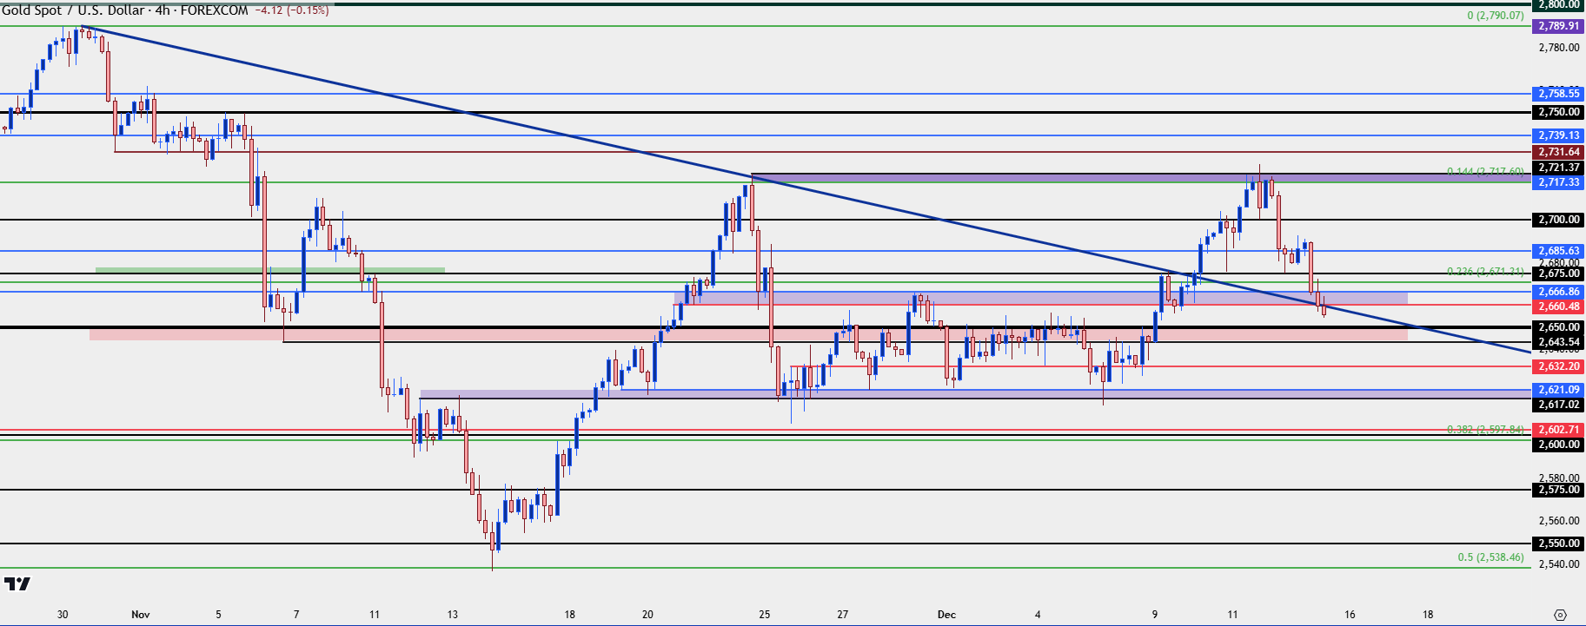Click the 2,780.00 axis price tick

(x=1558, y=47)
